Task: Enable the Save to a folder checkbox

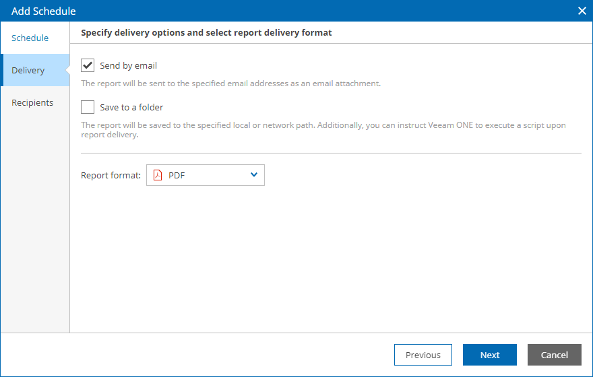Action: pos(88,107)
